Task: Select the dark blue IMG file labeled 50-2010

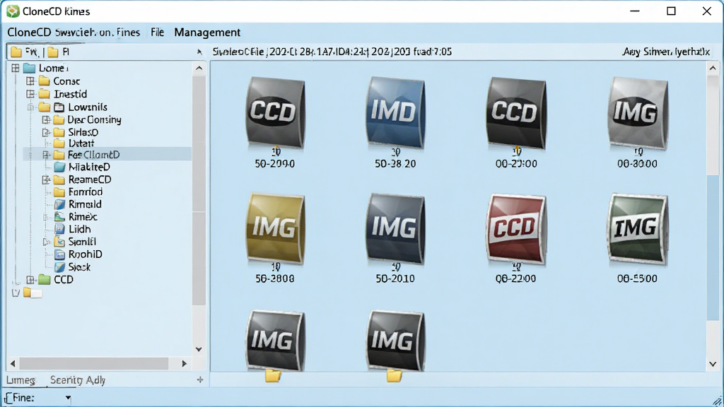Action: (395, 228)
